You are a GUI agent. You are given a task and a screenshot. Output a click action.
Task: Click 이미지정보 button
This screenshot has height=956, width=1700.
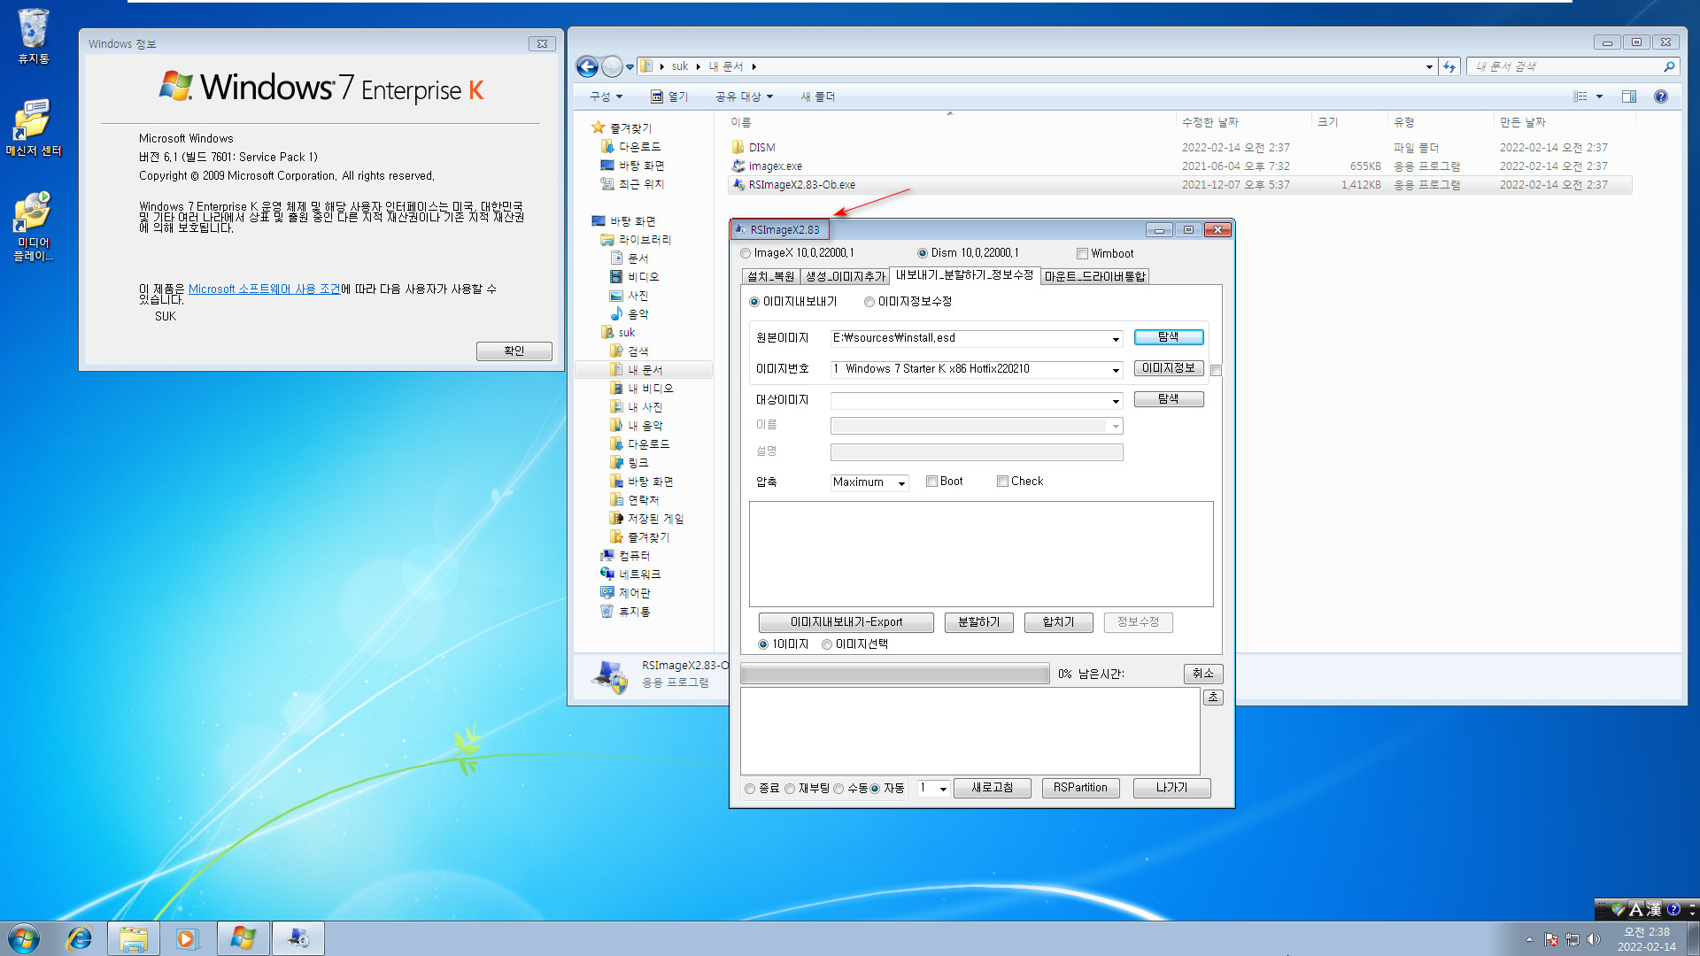1169,368
